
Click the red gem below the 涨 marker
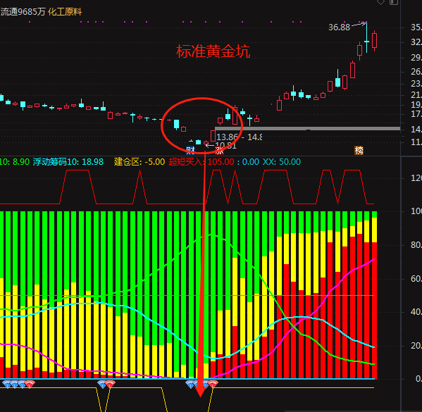click(213, 384)
